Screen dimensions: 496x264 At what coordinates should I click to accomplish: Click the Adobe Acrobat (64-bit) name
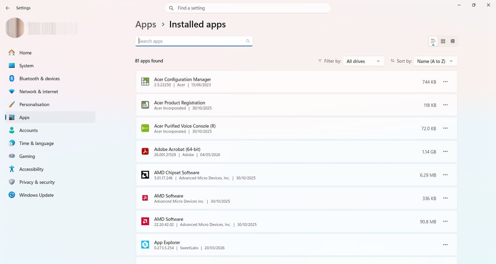(x=177, y=149)
